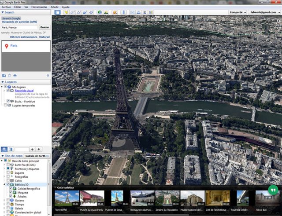The image size is (282, 216).
Task: Click the split-panel icon beside the magnifier
Action: coord(11,149)
